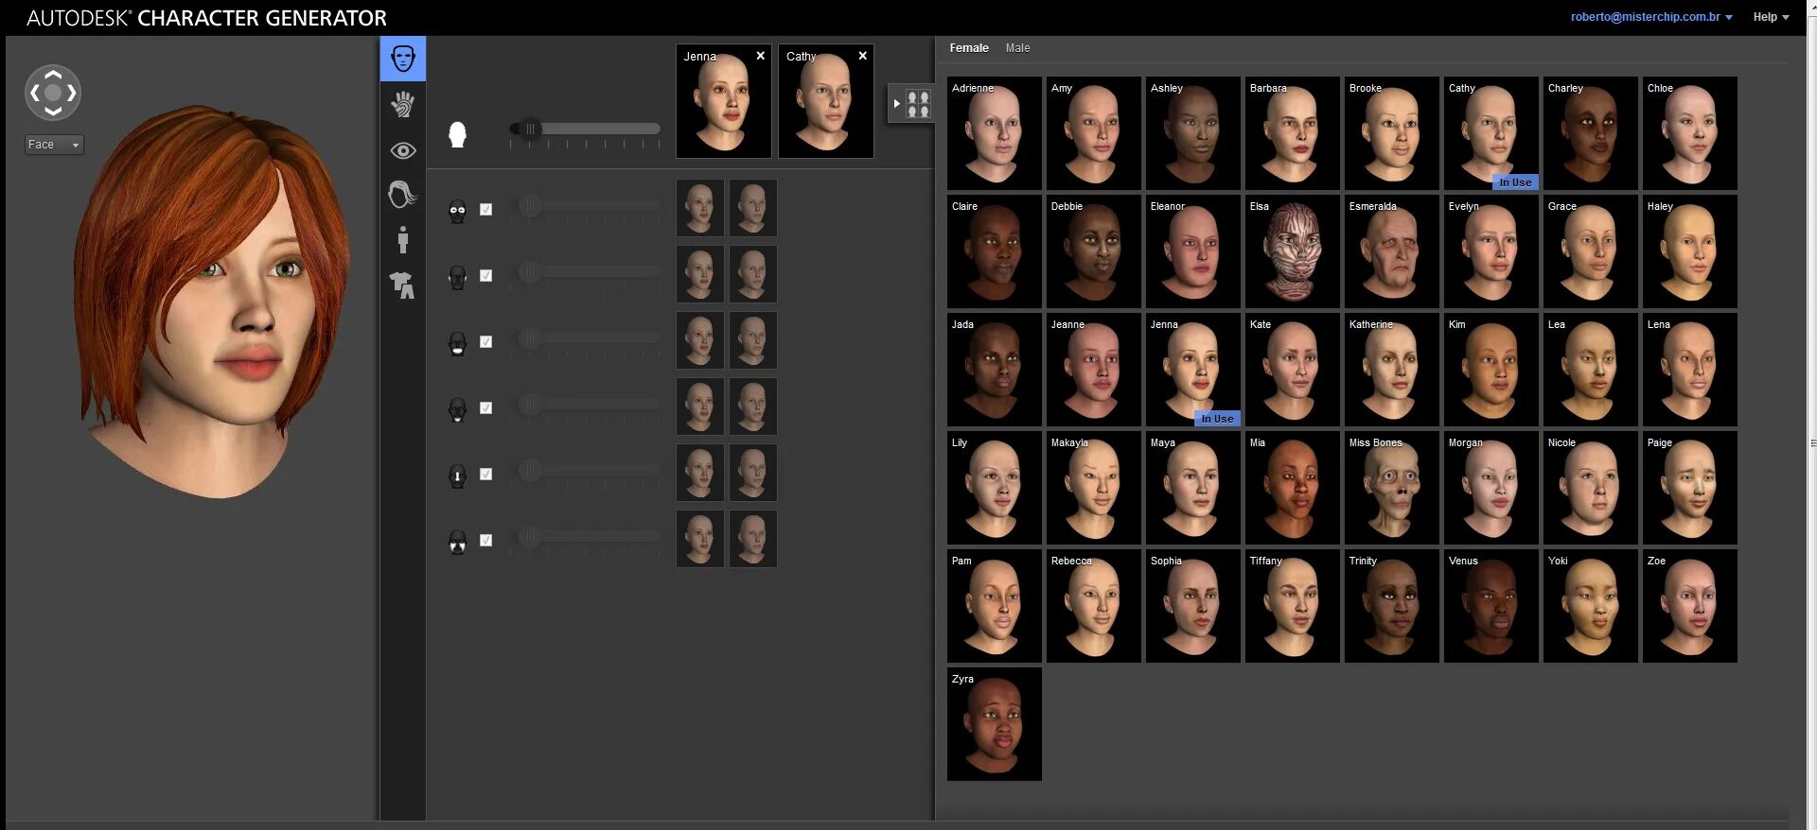Choose the Elsa face preset
Image resolution: width=1817 pixels, height=830 pixels.
[1293, 251]
